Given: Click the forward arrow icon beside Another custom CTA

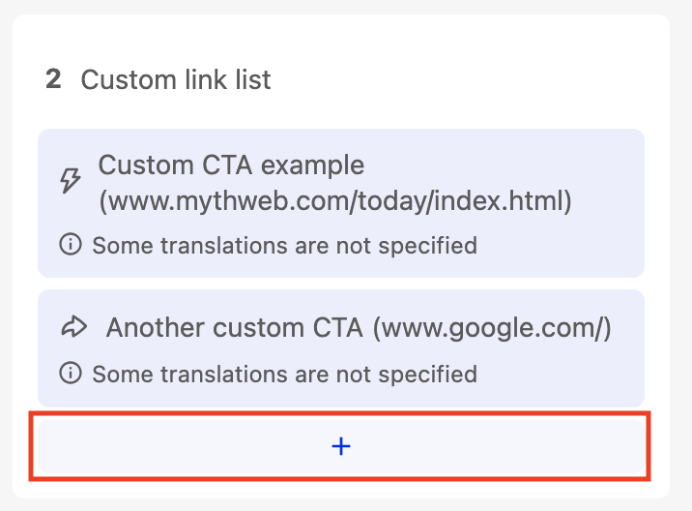Looking at the screenshot, I should click(x=73, y=328).
